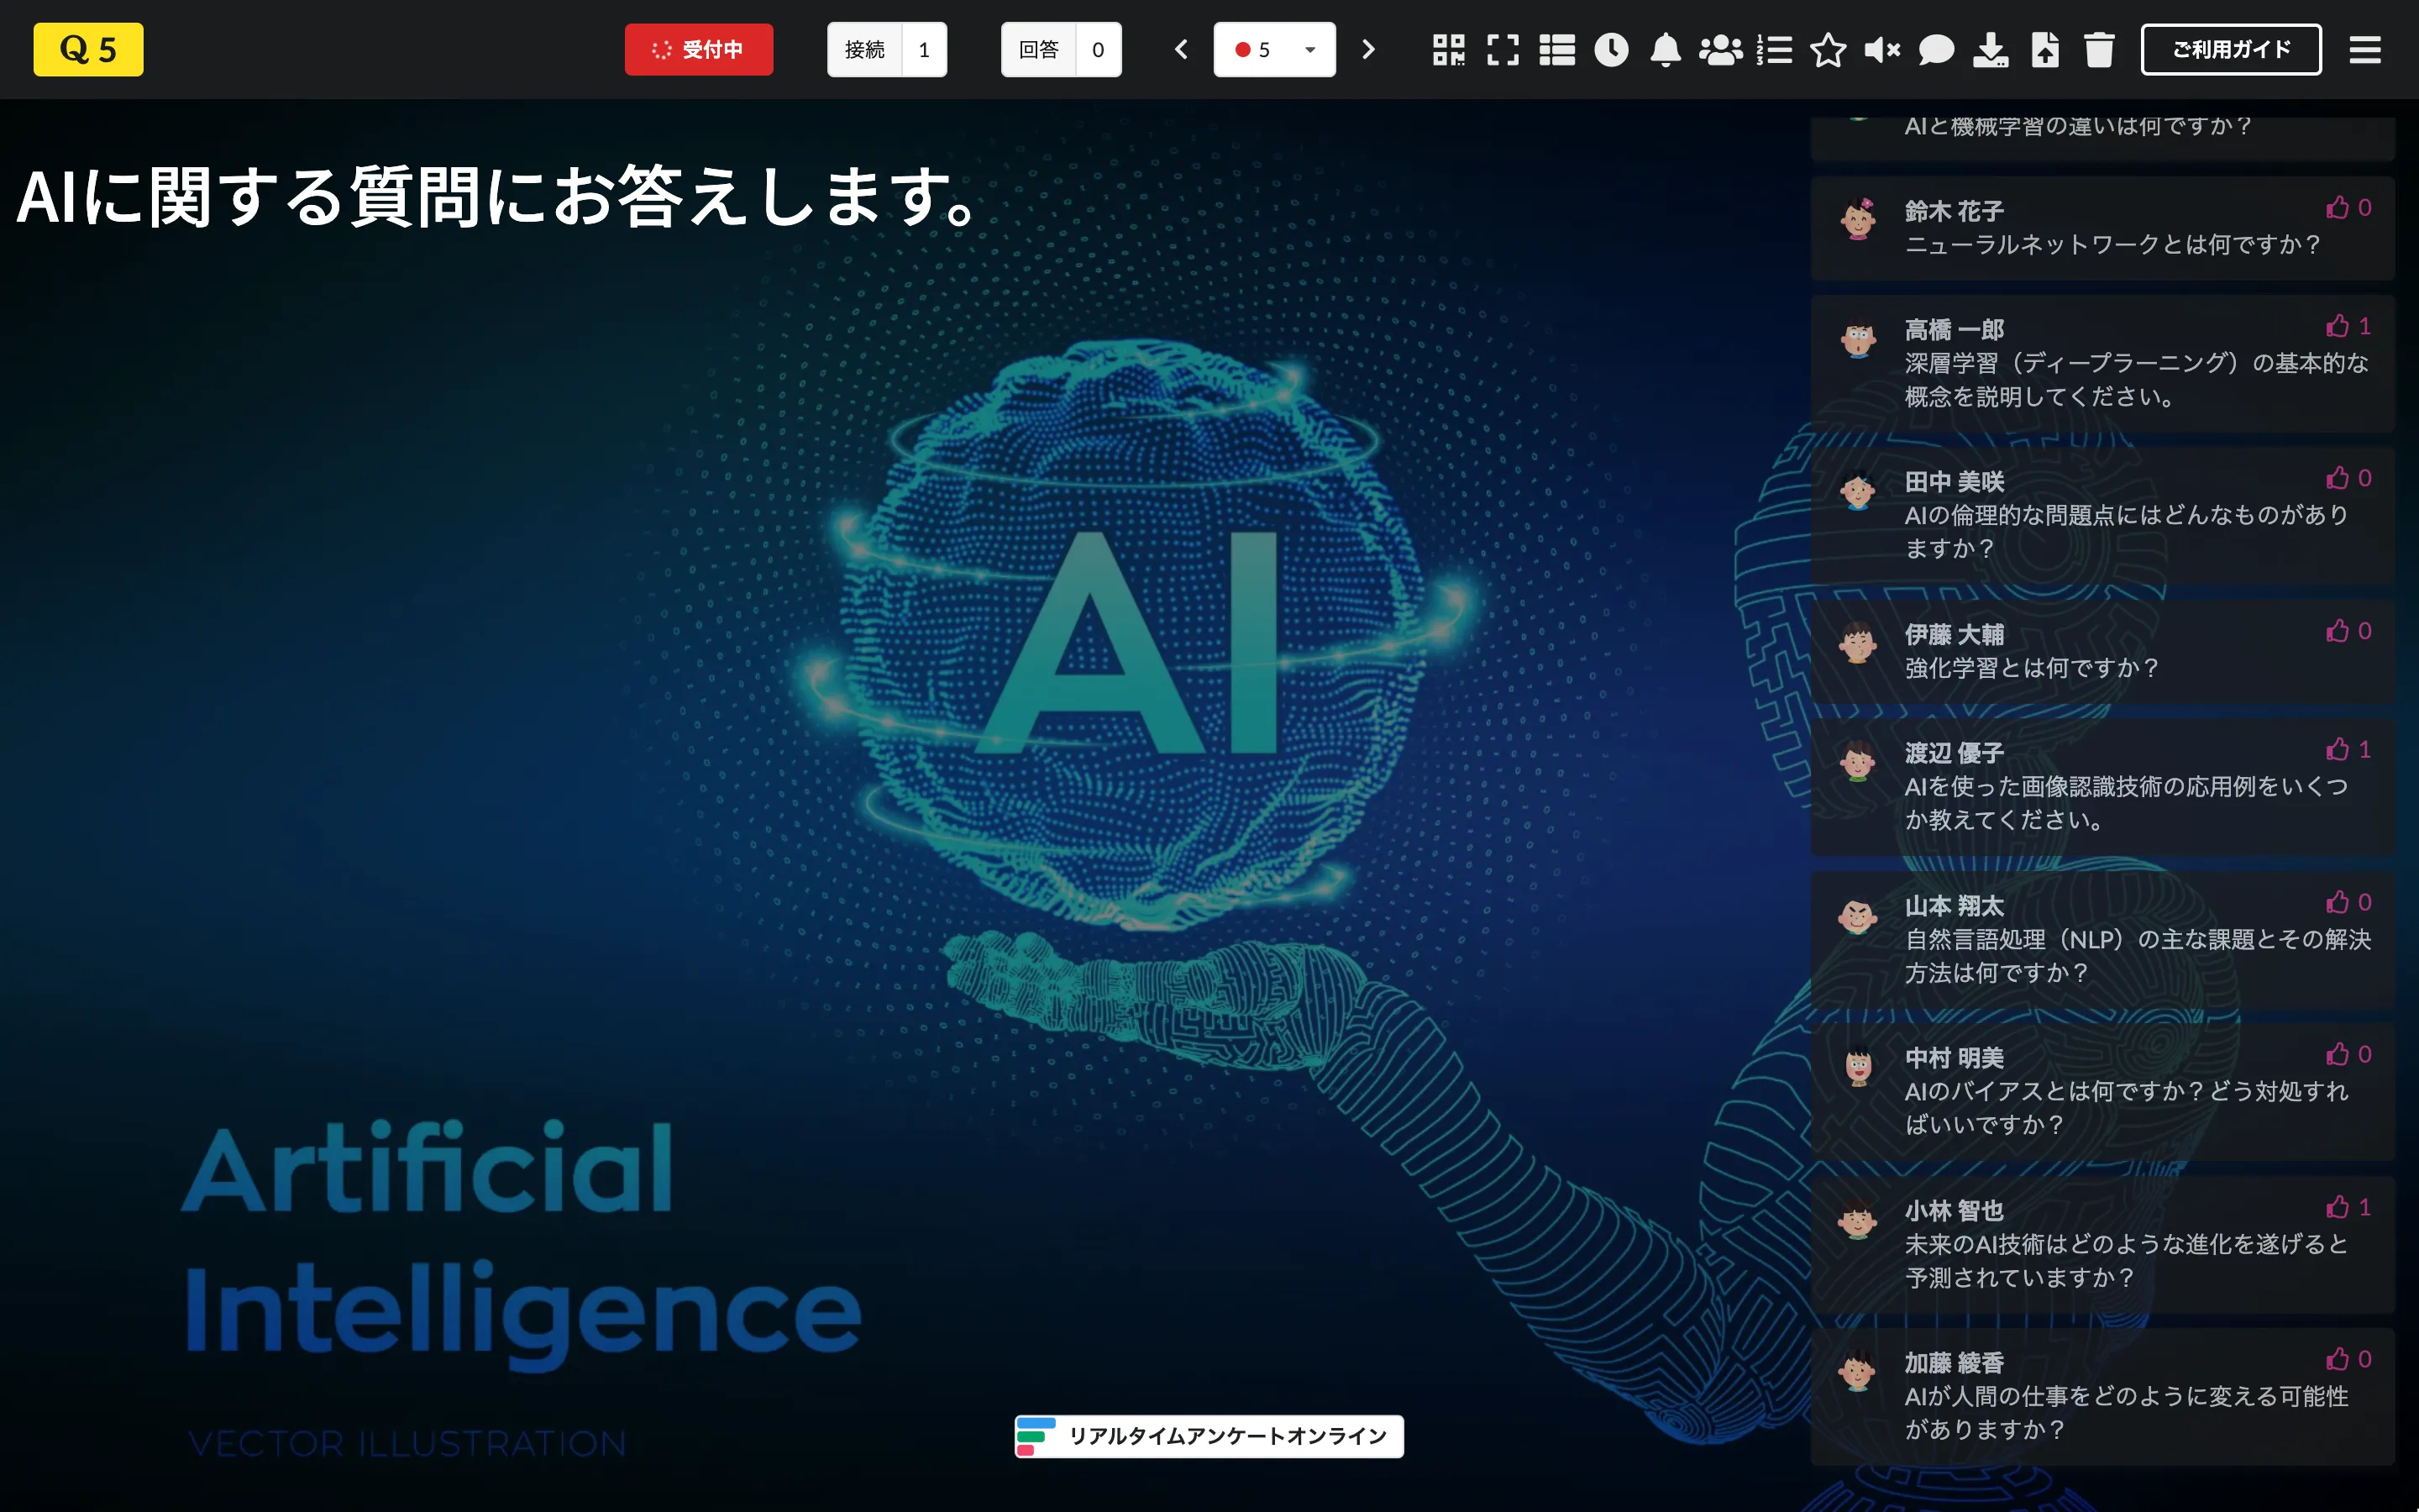Screen dimensions: 2419x1512
Task: Open favorites via the star icon
Action: coord(1829,49)
